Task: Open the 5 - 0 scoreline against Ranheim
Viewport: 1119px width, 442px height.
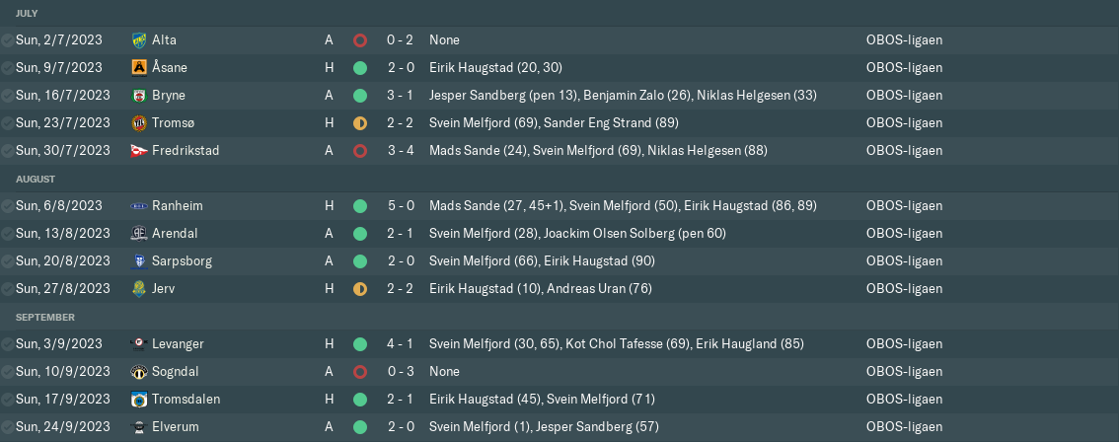Action: point(400,206)
